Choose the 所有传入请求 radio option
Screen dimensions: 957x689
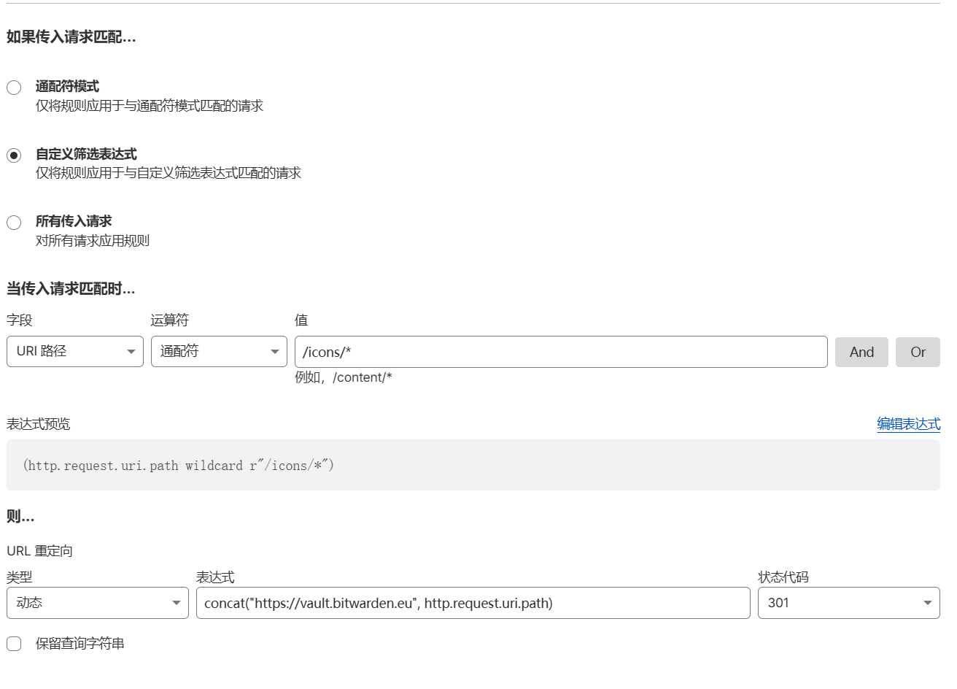pos(14,223)
